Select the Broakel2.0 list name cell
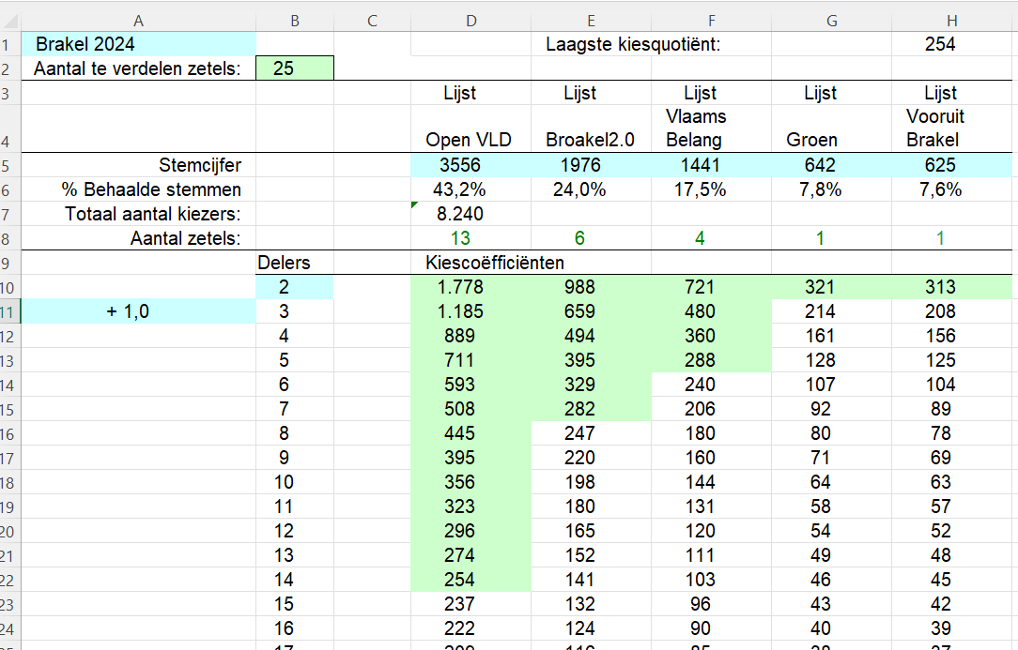This screenshot has width=1018, height=650. pyautogui.click(x=590, y=140)
